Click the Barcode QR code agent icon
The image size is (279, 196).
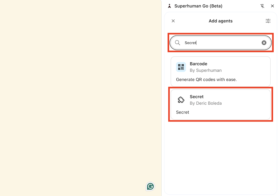pos(181,67)
